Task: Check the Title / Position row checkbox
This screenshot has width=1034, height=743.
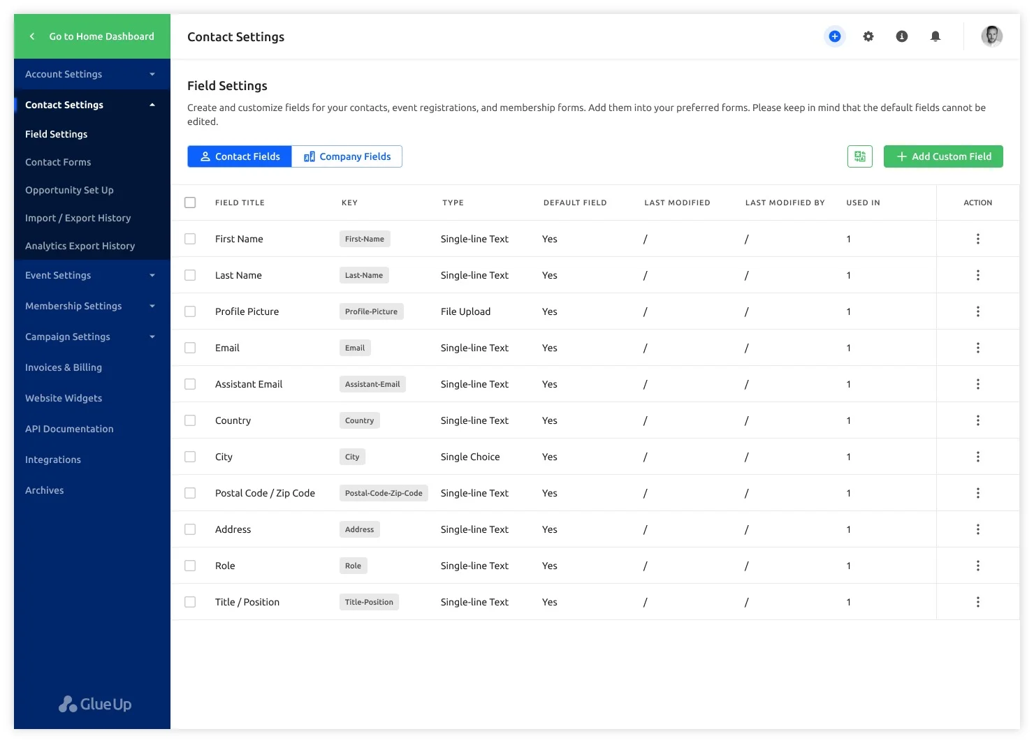Action: click(190, 602)
